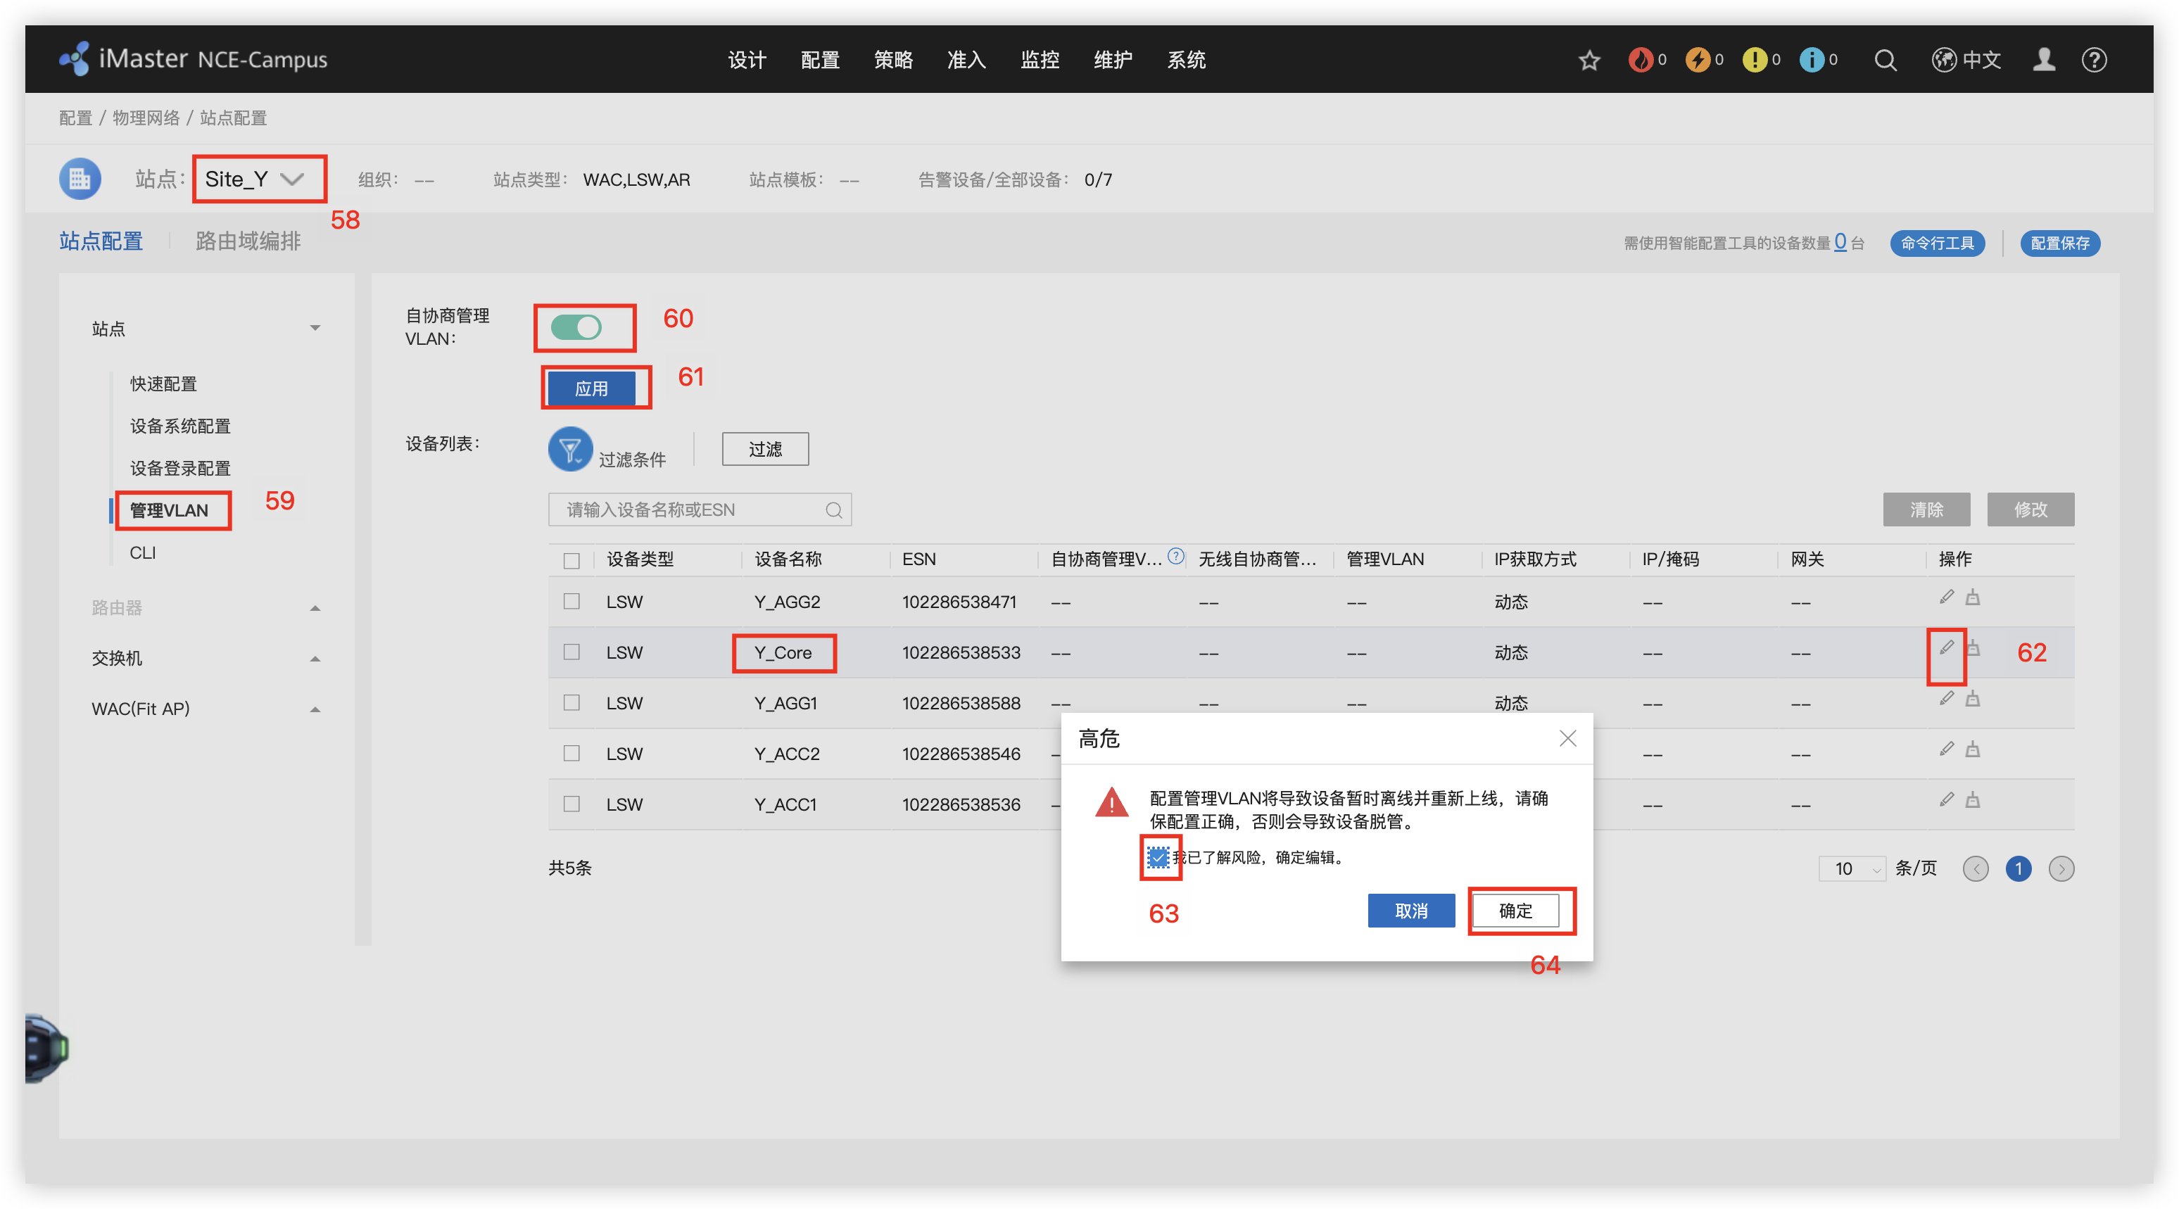
Task: Open the help question mark icon
Action: point(2094,60)
